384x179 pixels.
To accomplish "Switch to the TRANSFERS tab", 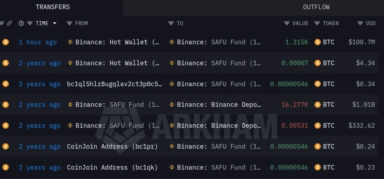I will 53,7.
